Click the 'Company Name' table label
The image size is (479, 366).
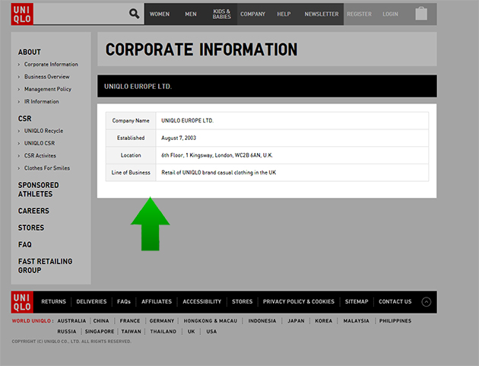pos(131,121)
